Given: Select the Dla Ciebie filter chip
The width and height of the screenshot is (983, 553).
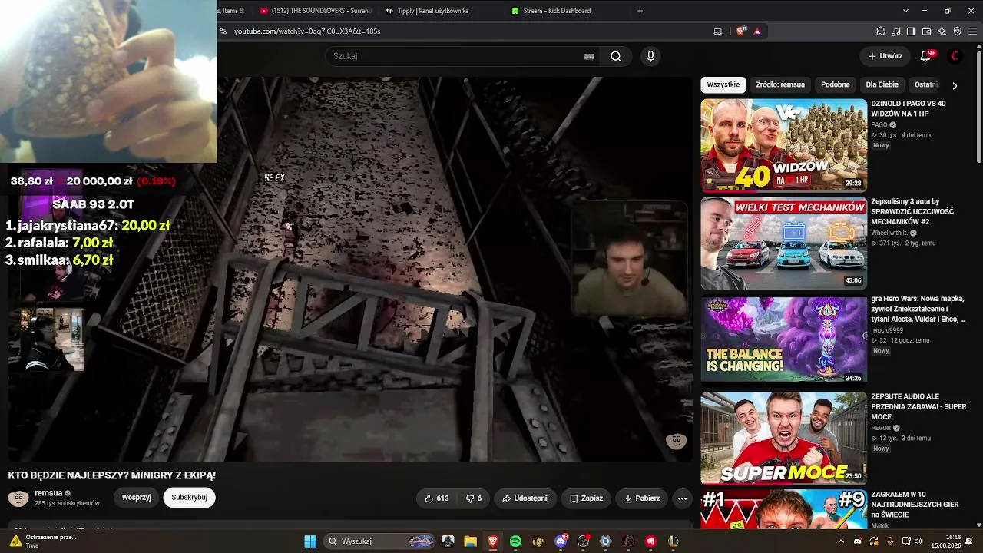Looking at the screenshot, I should coord(882,84).
